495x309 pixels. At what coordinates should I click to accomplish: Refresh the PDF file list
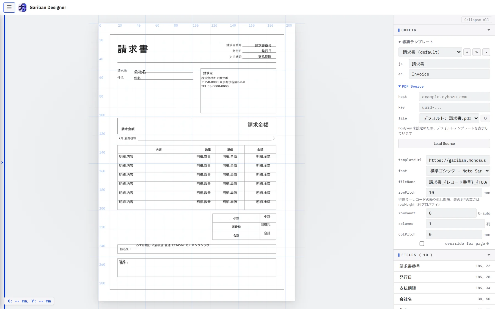coord(485,118)
